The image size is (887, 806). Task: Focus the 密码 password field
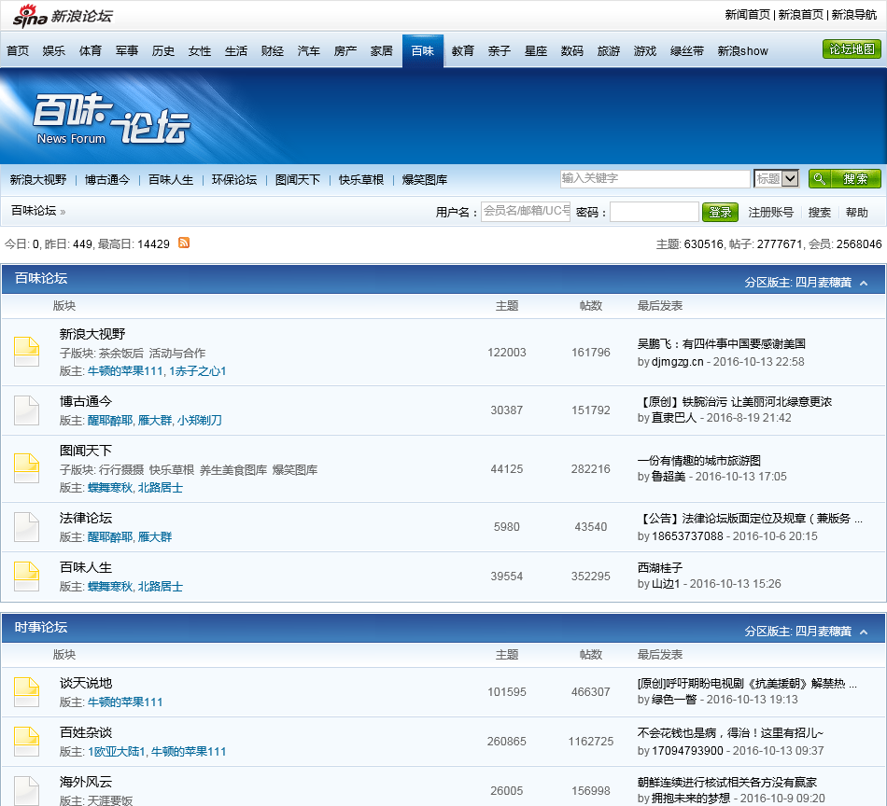click(x=654, y=212)
